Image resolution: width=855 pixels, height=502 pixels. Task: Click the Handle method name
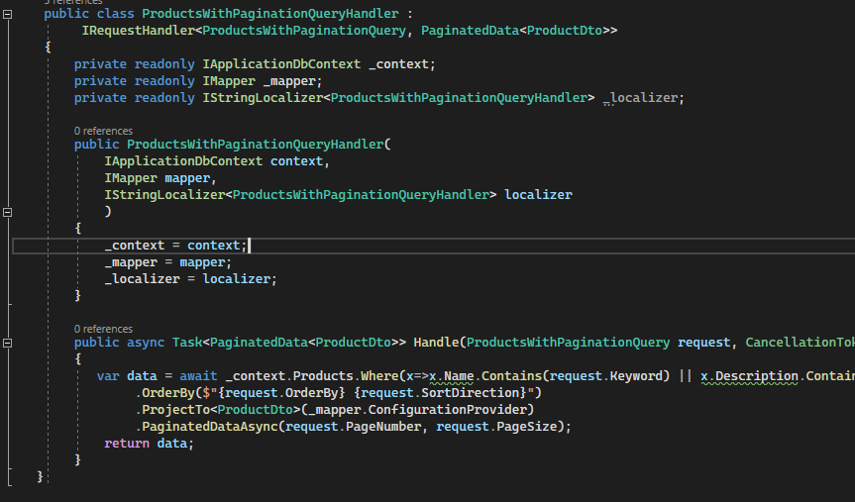coord(436,343)
